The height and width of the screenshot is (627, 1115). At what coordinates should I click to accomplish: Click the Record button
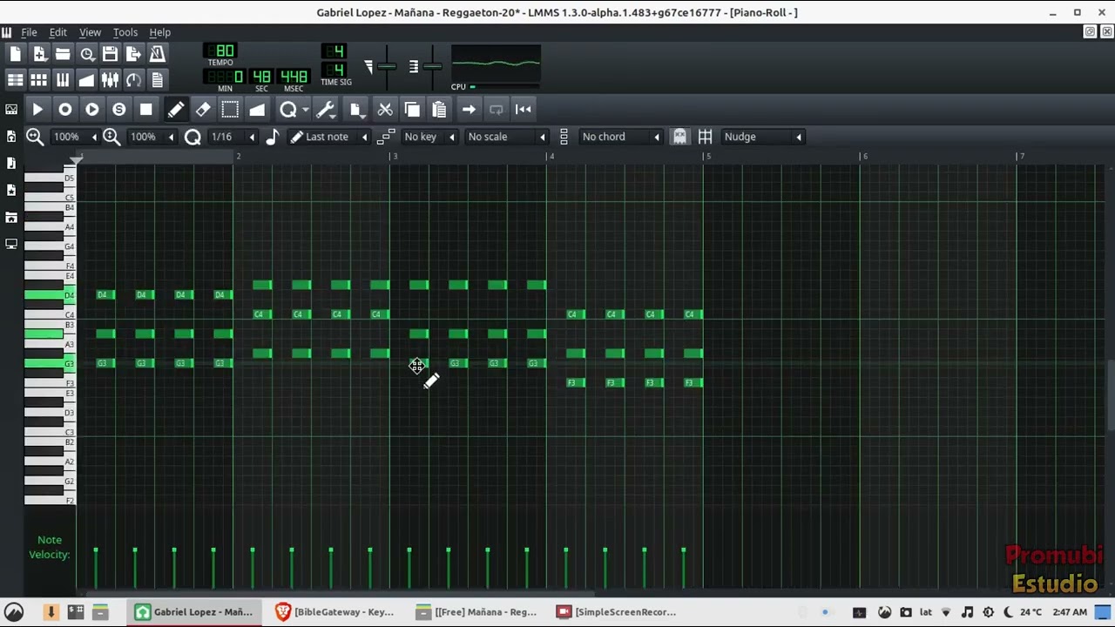pos(64,110)
